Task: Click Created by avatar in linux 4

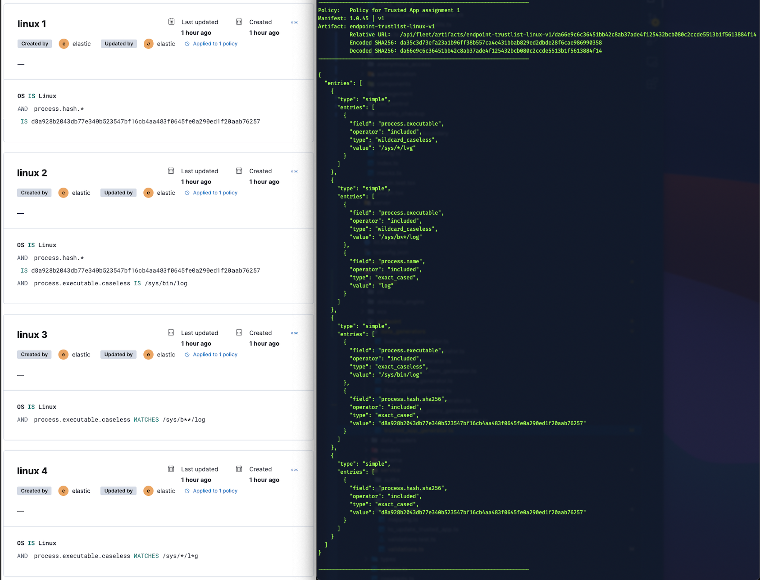Action: click(64, 491)
